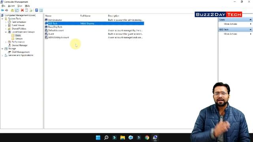
Task: Click the Up One Level toolbar icon
Action: click(x=12, y=10)
